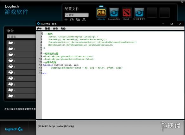Open the 脚本 menu in script editor

pyautogui.click(x=40, y=28)
